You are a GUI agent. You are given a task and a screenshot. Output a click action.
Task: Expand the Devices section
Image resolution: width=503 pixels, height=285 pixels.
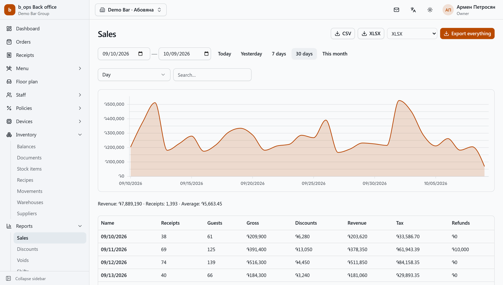pyautogui.click(x=45, y=121)
